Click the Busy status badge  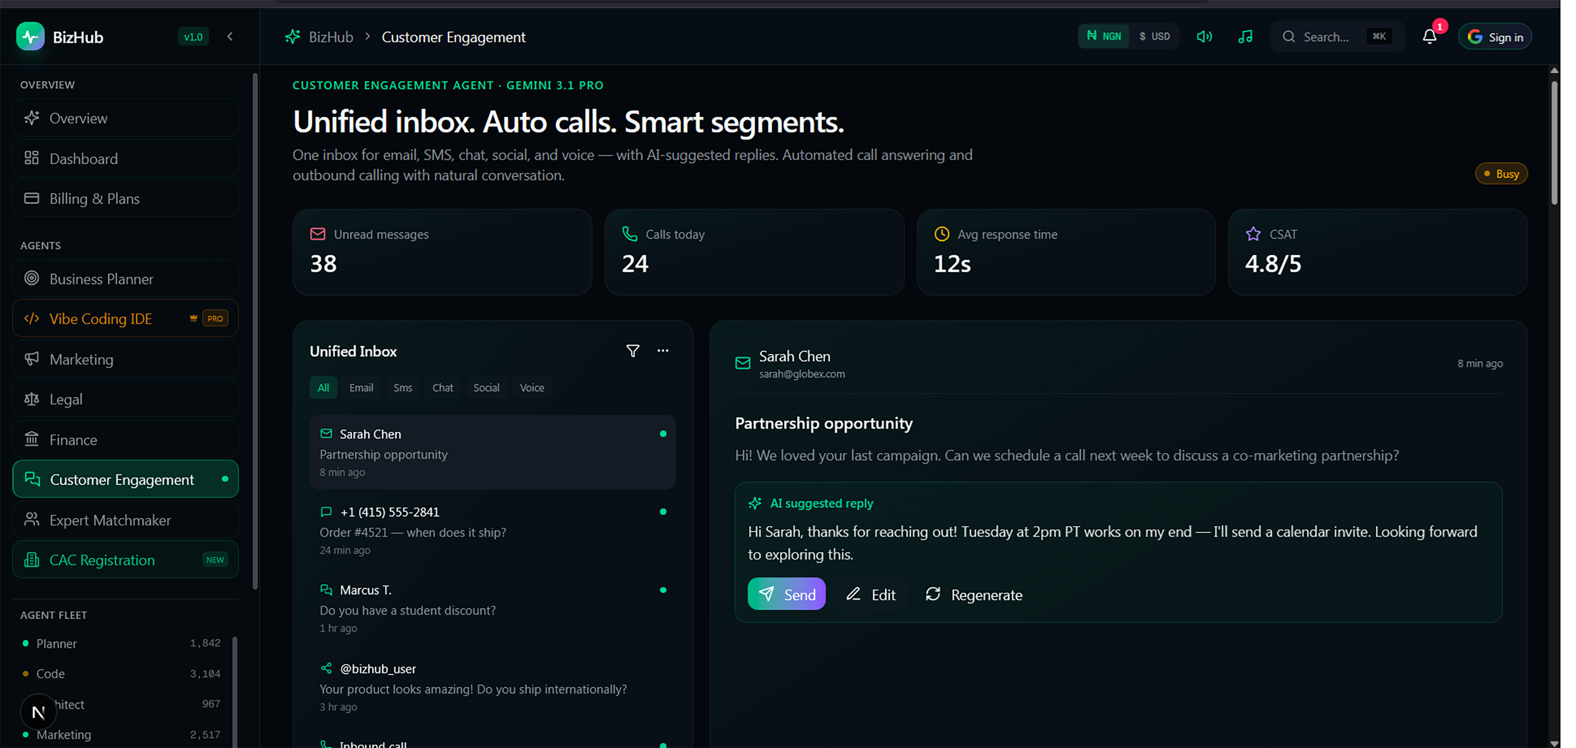coord(1501,174)
